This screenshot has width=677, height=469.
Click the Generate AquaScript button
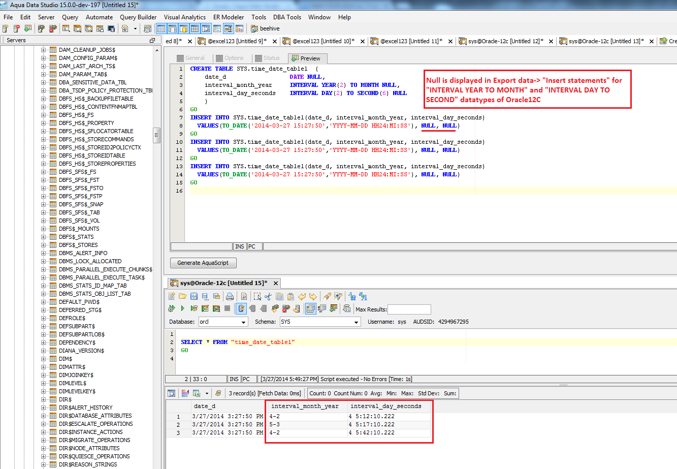click(x=203, y=263)
